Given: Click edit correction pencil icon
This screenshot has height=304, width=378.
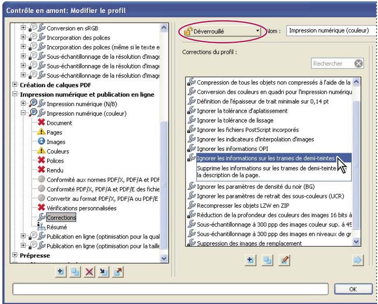Looking at the screenshot, I should coord(284,260).
